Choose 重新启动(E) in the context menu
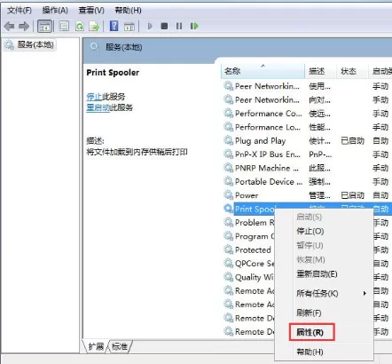 pyautogui.click(x=317, y=274)
